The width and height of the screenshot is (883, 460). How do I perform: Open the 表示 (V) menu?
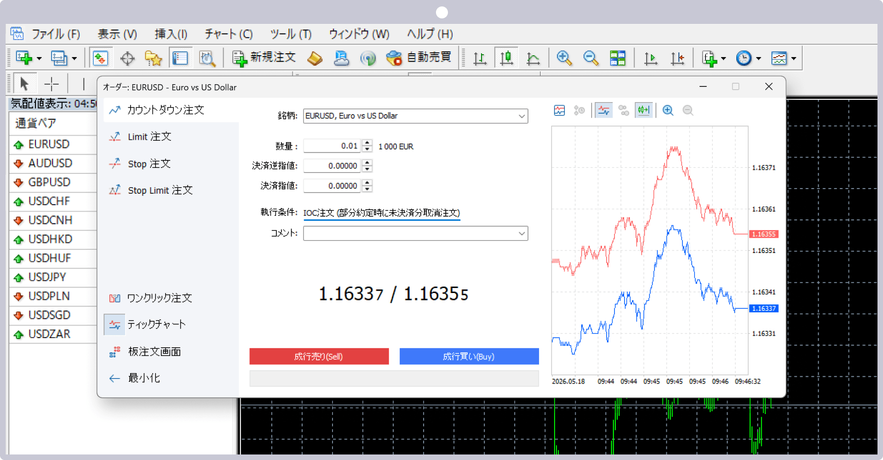pos(117,34)
